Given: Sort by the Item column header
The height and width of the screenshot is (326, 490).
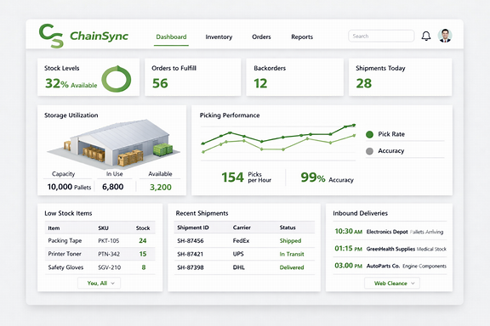Looking at the screenshot, I should pyautogui.click(x=54, y=228).
